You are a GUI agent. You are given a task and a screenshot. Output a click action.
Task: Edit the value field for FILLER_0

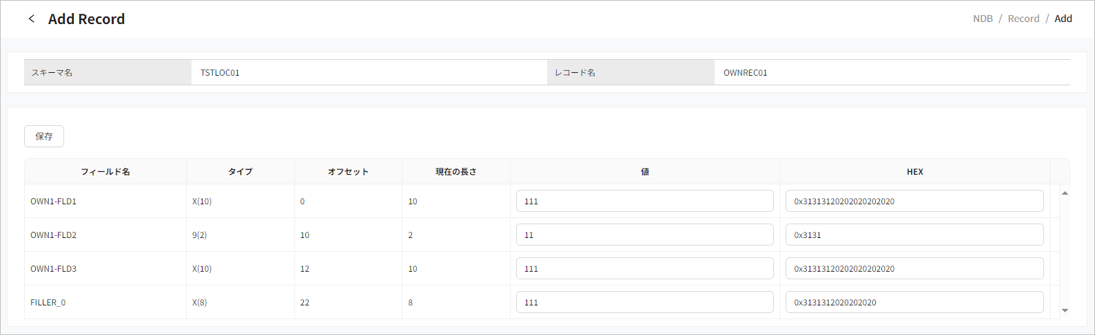[644, 303]
